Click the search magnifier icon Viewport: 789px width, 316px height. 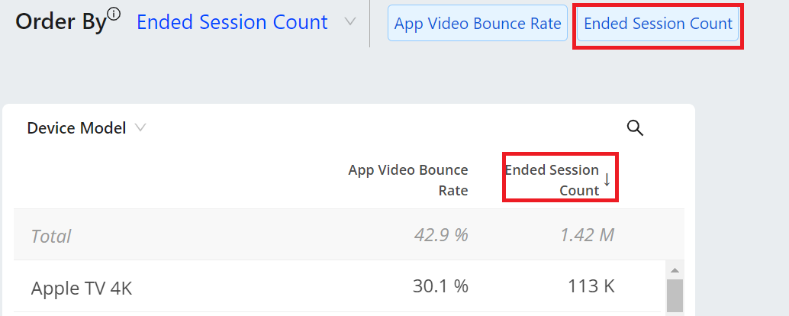(635, 128)
